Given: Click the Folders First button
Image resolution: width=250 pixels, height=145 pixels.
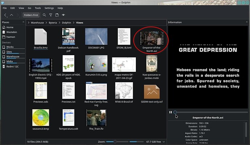Looking at the screenshot, I should click(x=31, y=15).
